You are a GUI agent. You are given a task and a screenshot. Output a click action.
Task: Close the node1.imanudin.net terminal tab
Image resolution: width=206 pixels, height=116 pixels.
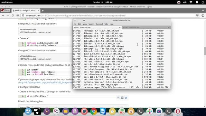120,27
